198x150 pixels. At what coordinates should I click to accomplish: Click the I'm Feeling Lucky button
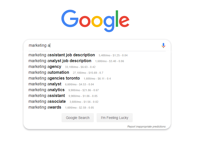115,118
